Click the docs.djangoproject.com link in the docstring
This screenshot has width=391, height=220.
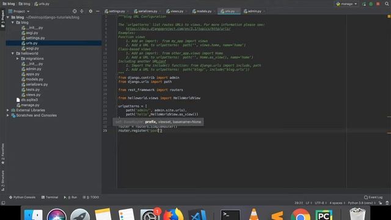(178, 29)
